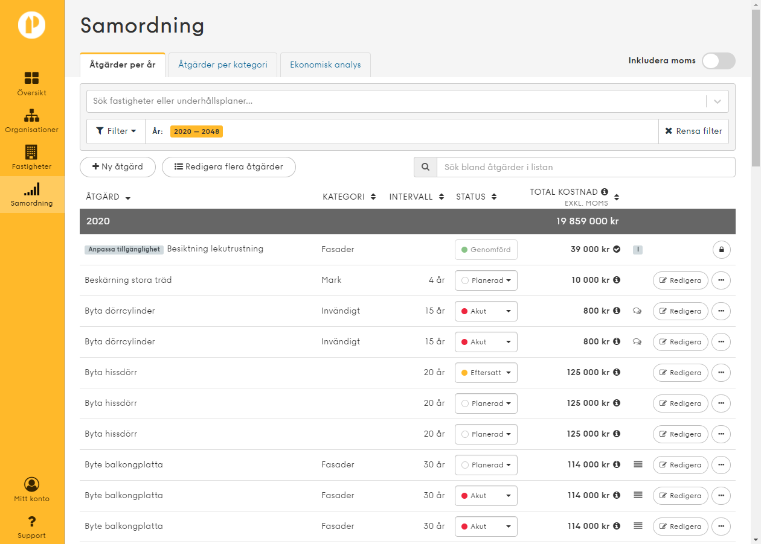The width and height of the screenshot is (761, 544).
Task: Open the Filter dropdown
Action: [116, 131]
